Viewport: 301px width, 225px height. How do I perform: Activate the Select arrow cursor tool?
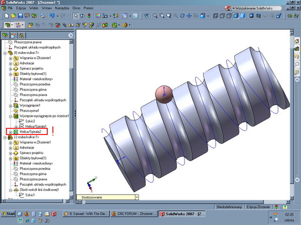[x=76, y=15]
